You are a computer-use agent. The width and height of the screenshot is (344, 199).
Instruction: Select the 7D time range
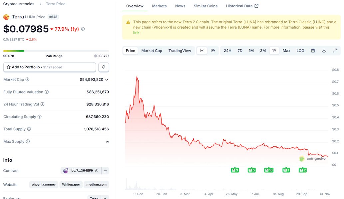240,50
